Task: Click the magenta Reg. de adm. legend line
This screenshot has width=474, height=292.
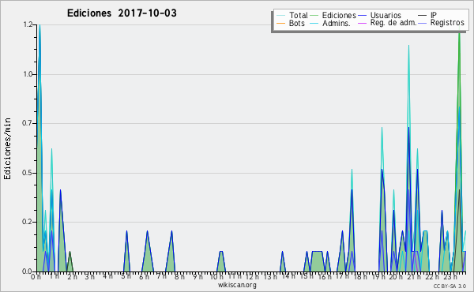Action: point(362,23)
